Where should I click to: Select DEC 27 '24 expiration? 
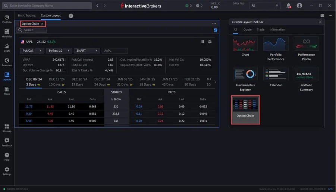(102, 82)
